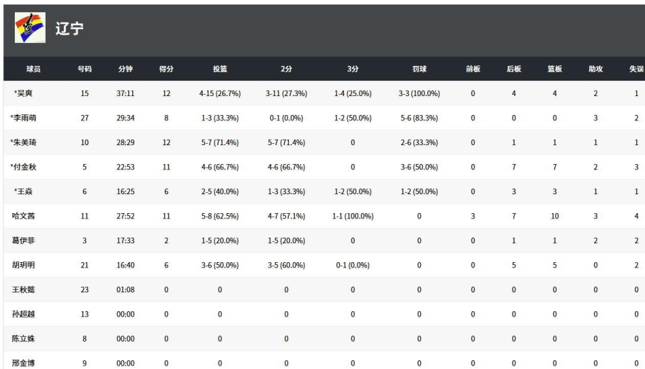The image size is (645, 369).
Task: Click the 分钟 column header
Action: (x=125, y=69)
